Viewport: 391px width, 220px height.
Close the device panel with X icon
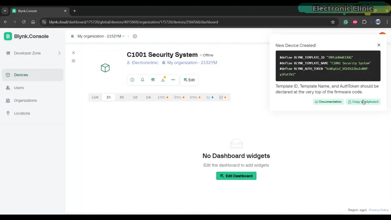(x=73, y=53)
